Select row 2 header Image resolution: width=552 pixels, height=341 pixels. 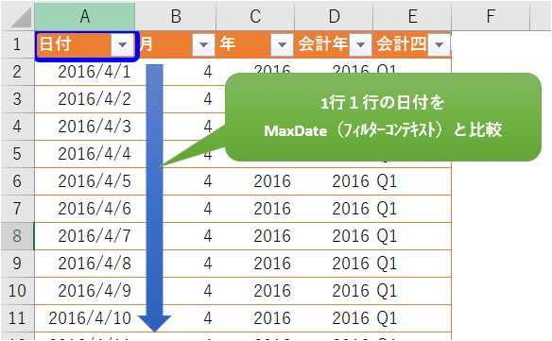[17, 72]
